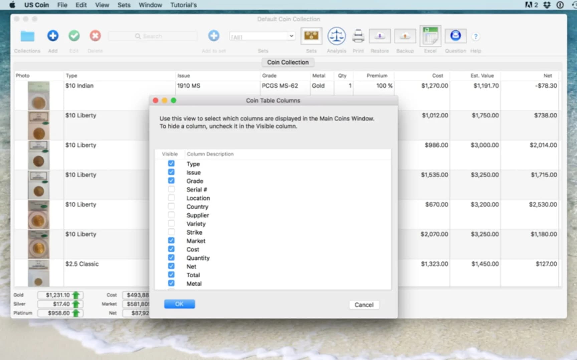This screenshot has width=577, height=360.
Task: Click the Add coin icon
Action: point(52,35)
